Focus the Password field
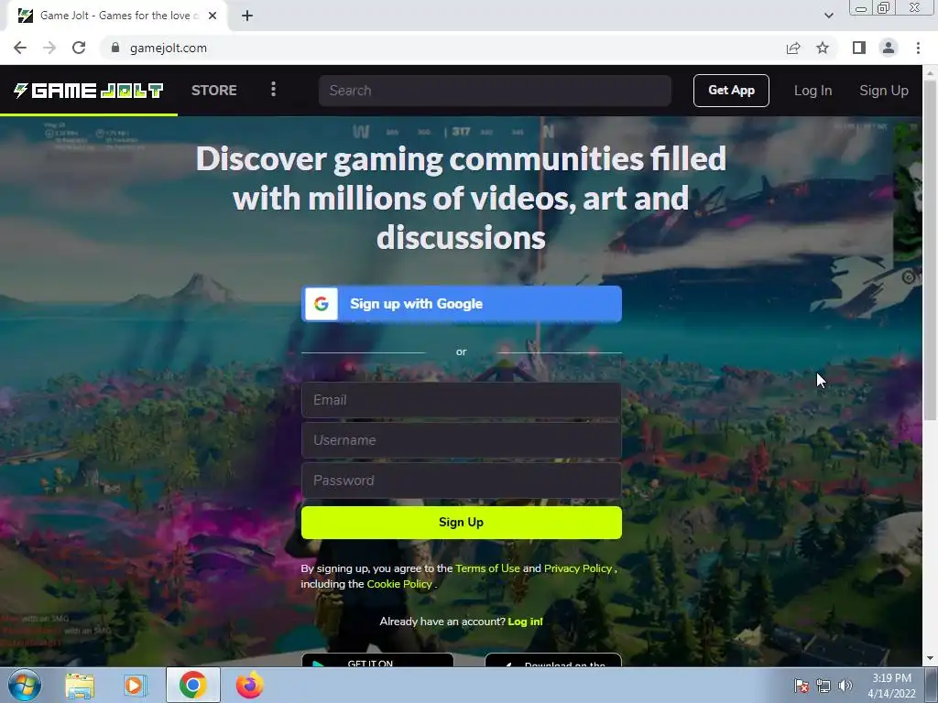Viewport: 938px width, 703px height. 462,481
